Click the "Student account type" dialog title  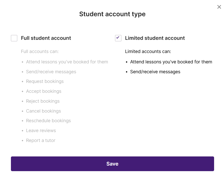click(112, 14)
